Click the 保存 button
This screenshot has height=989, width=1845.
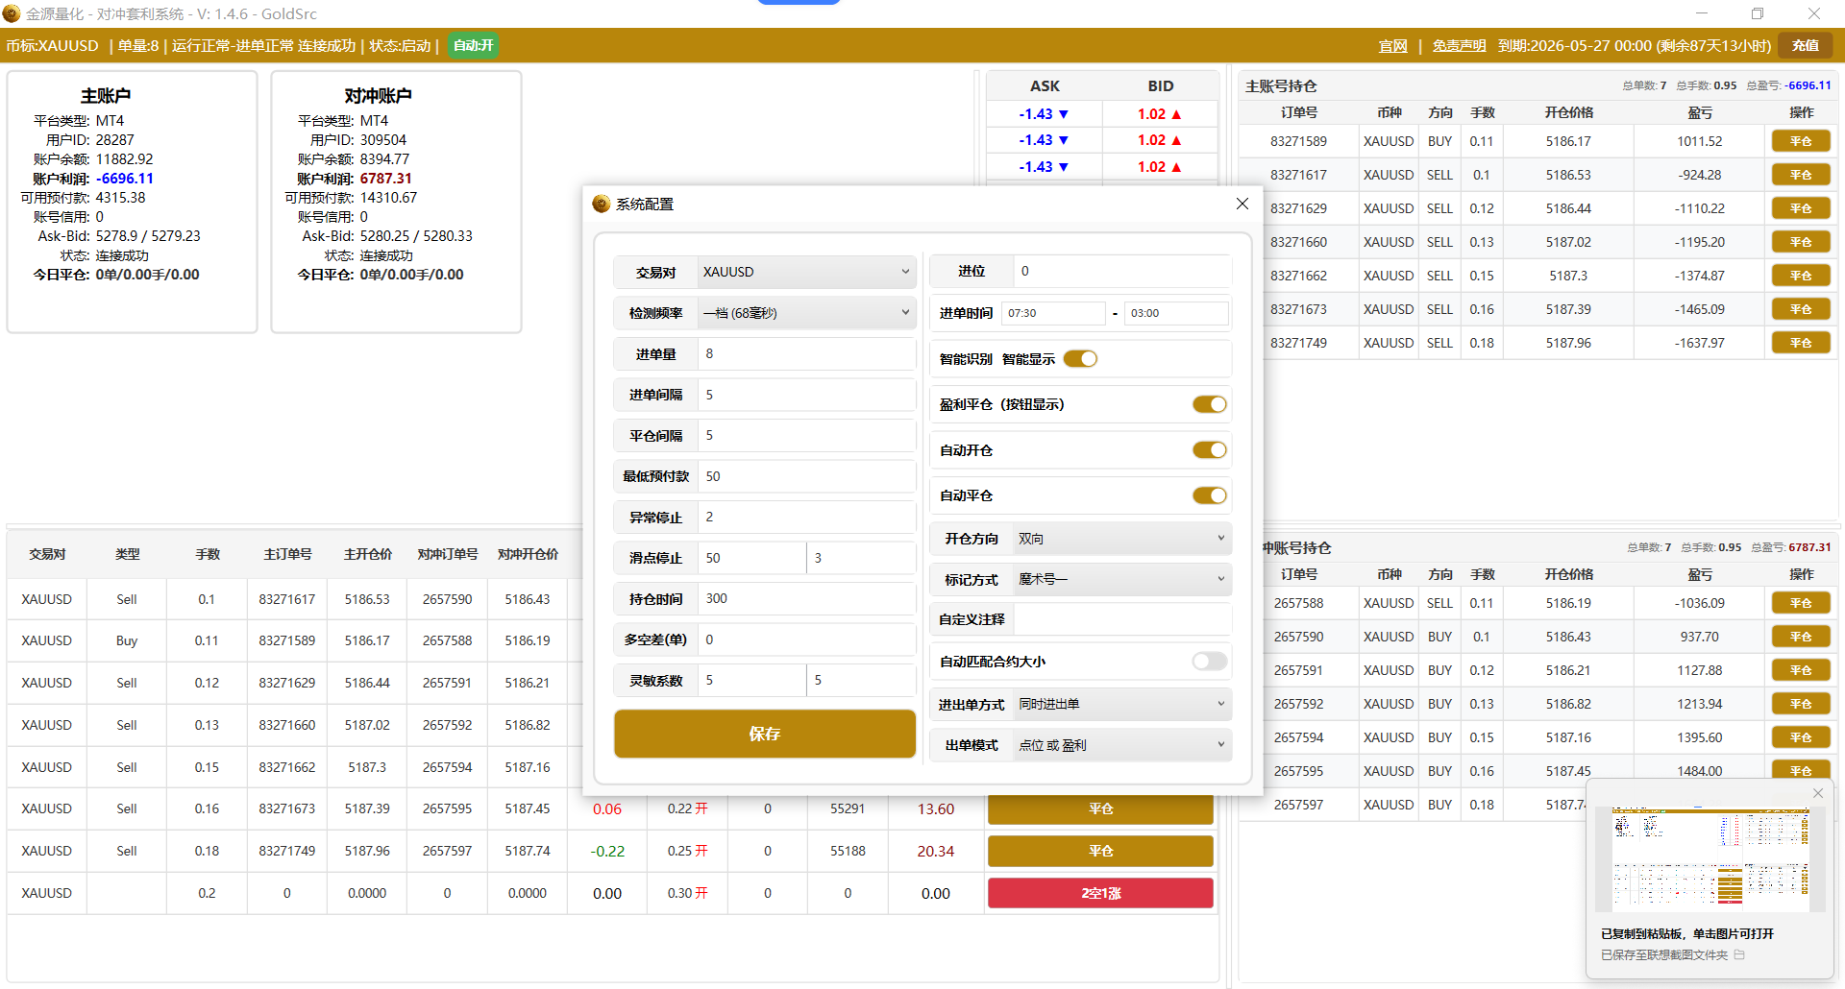[764, 734]
